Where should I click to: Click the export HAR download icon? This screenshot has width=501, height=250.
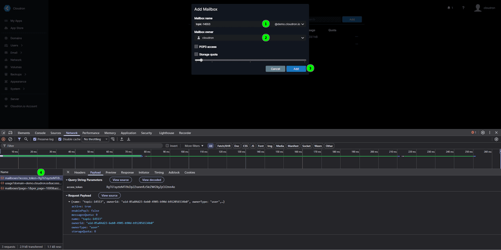[129, 139]
